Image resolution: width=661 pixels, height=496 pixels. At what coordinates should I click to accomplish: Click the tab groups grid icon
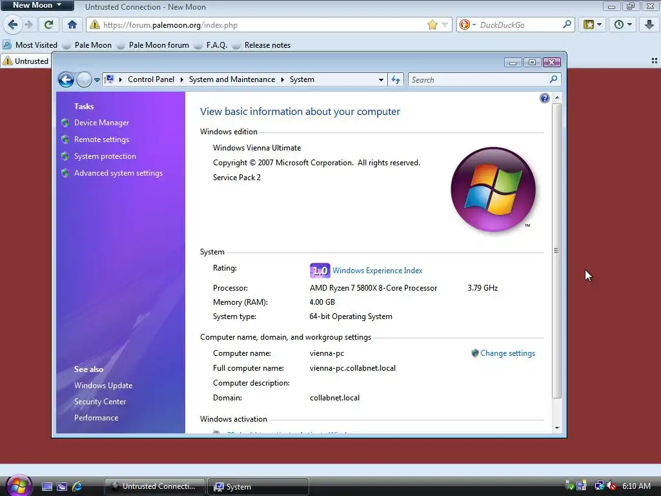click(655, 61)
